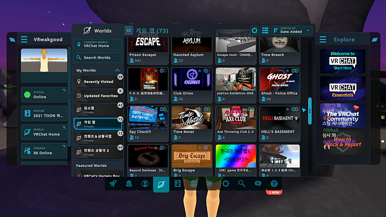This screenshot has width=386, height=217.
Task: Open the Launch Pad rocket icon
Action: (x=113, y=184)
